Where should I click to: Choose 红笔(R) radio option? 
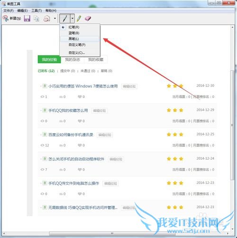pyautogui.click(x=80, y=27)
